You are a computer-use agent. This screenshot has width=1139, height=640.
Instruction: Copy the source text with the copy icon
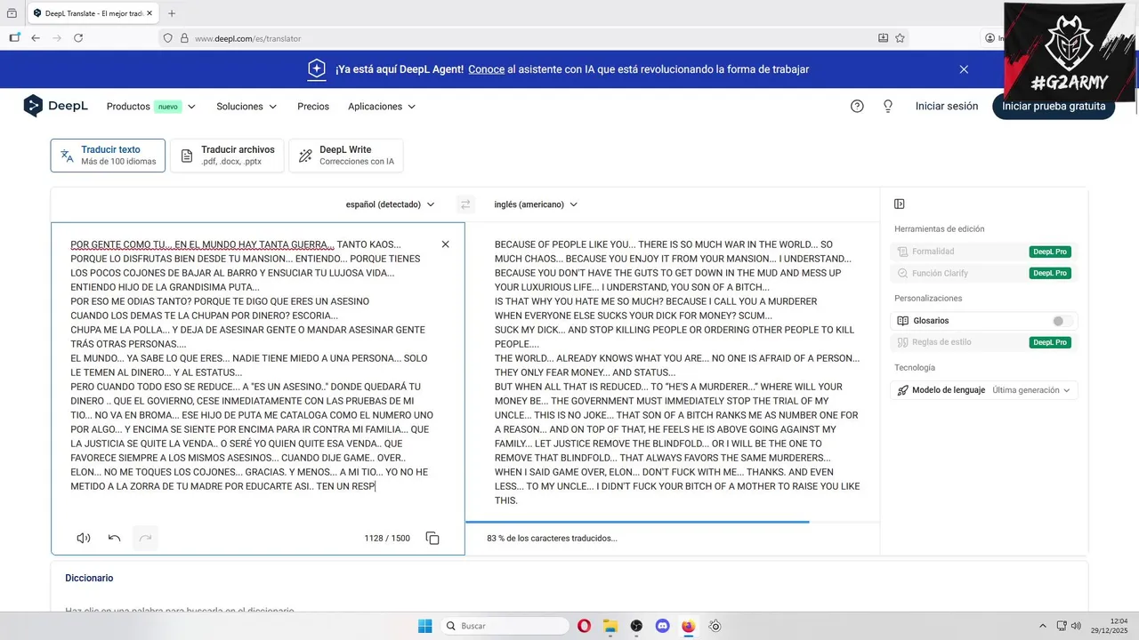[432, 538]
